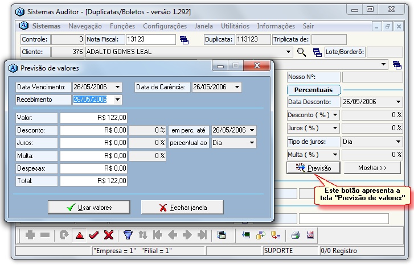Click the printer icon
Viewport: 414px width, 265px height.
[295, 235]
